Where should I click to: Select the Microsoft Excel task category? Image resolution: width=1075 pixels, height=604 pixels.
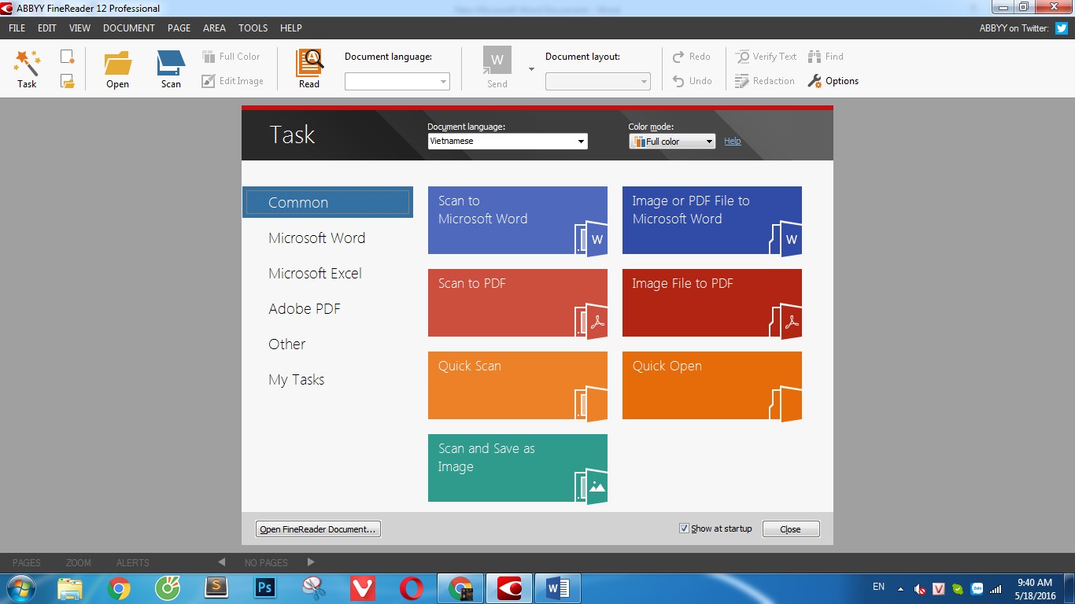[315, 274]
